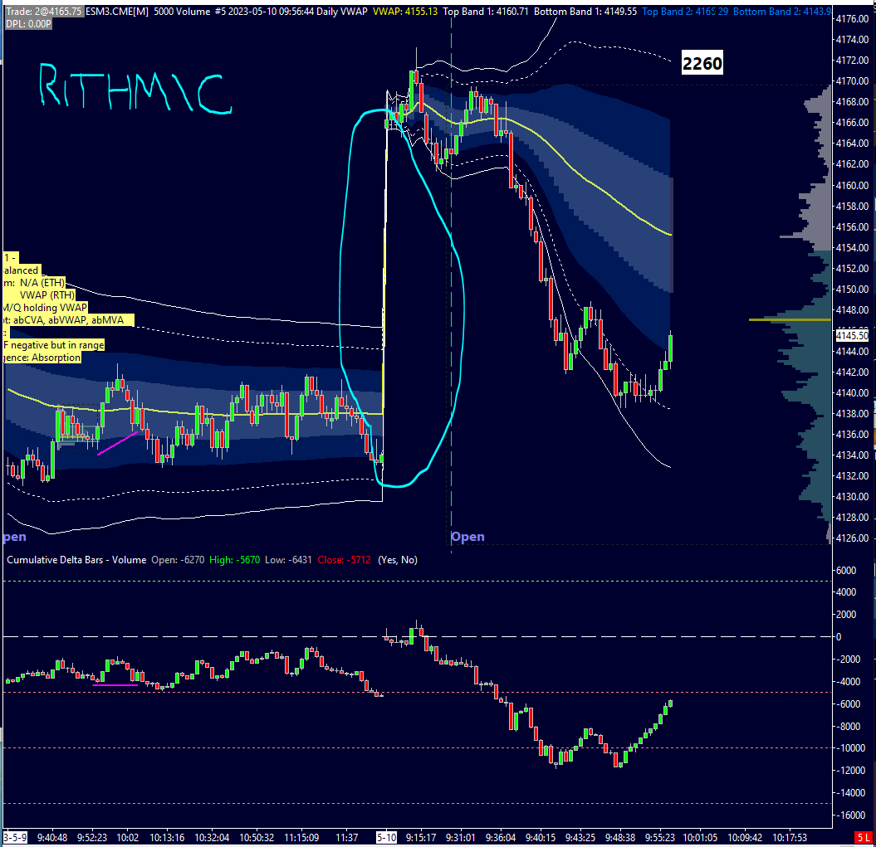Click the '5-10' date marker on time axis
Image resolution: width=876 pixels, height=847 pixels.
click(386, 838)
